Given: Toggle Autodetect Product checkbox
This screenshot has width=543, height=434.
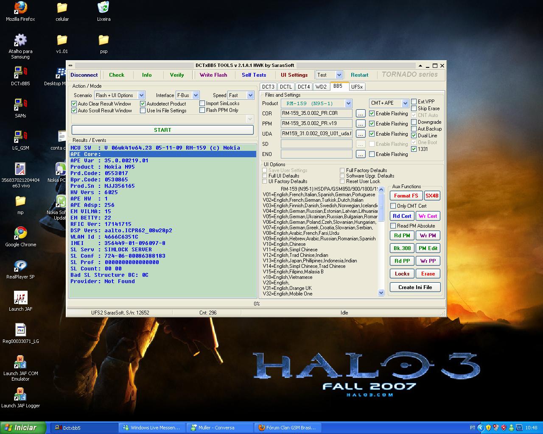Looking at the screenshot, I should tap(143, 104).
